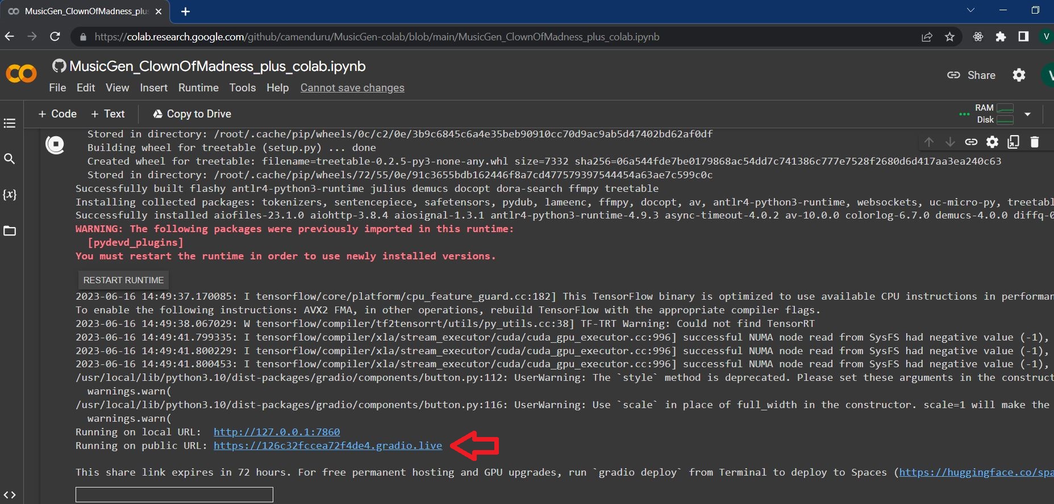
Task: Open browser extensions puzzle icon
Action: (x=1001, y=37)
